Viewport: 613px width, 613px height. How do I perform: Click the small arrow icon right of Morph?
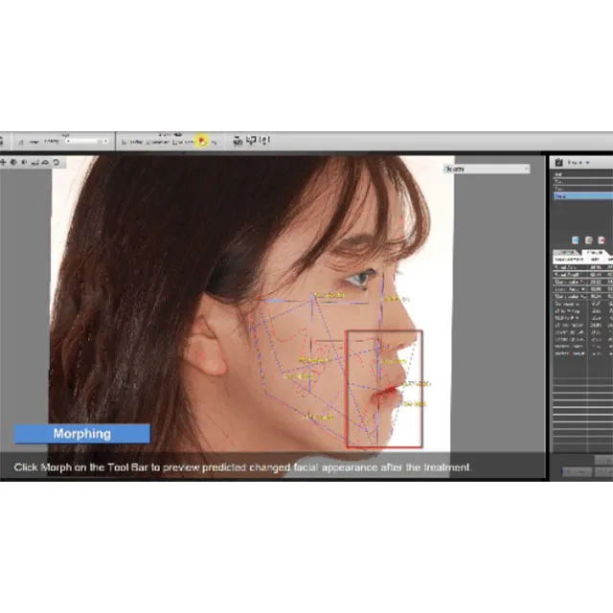(215, 143)
